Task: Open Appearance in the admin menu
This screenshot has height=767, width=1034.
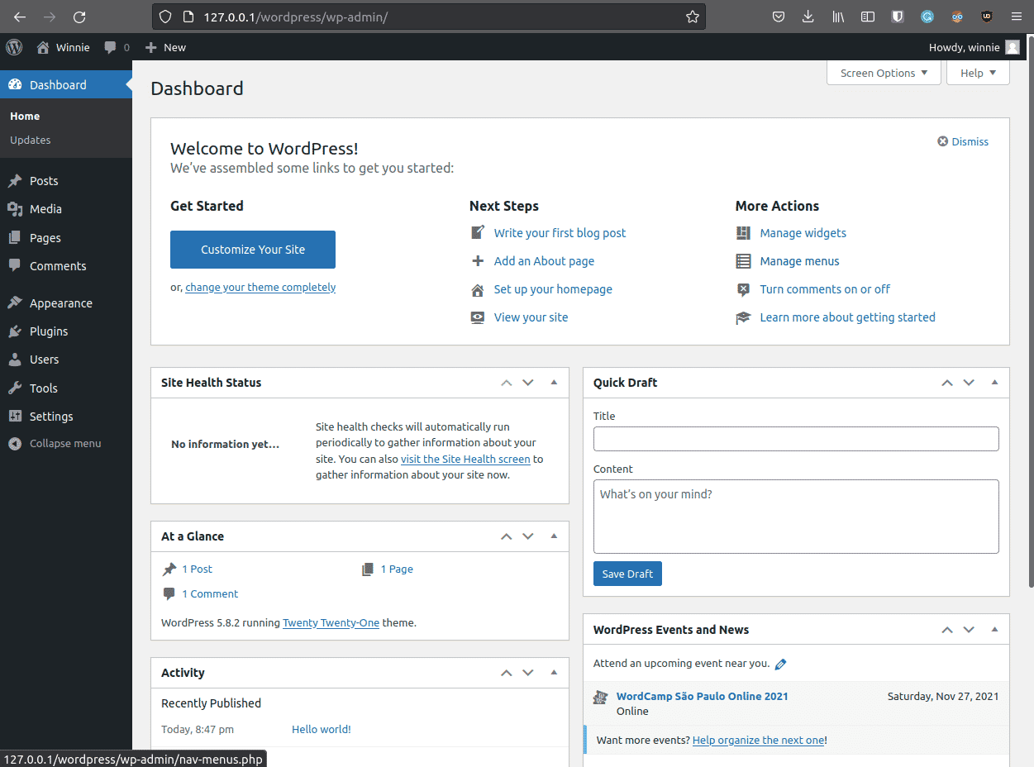Action: (66, 303)
